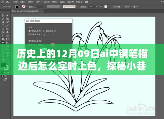Image resolution: width=164 pixels, height=119 pixels.
Task: Expand the align options dropdown arrow
Action: click(x=137, y=7)
